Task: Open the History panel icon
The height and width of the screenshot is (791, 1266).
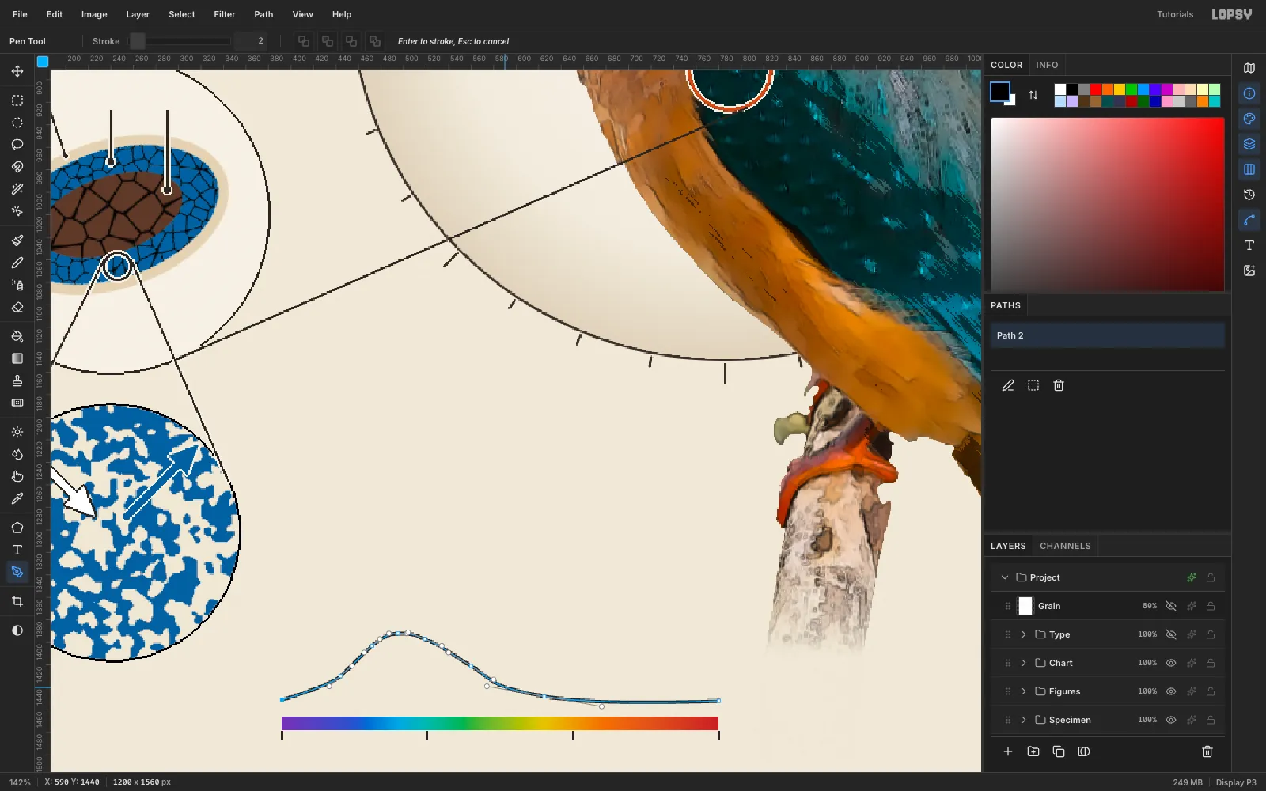Action: tap(1249, 195)
